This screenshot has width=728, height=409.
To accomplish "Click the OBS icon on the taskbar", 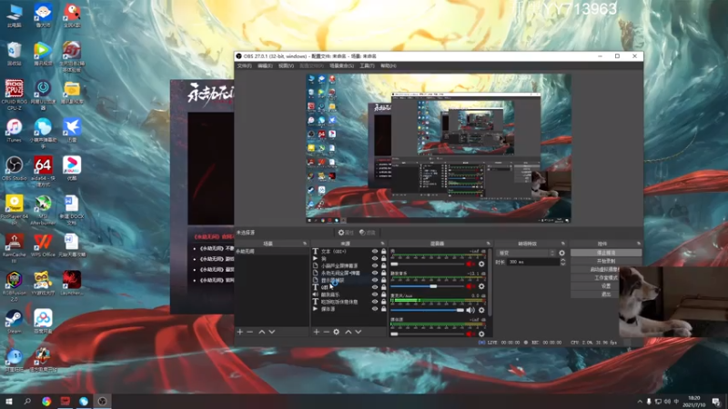I will point(102,401).
